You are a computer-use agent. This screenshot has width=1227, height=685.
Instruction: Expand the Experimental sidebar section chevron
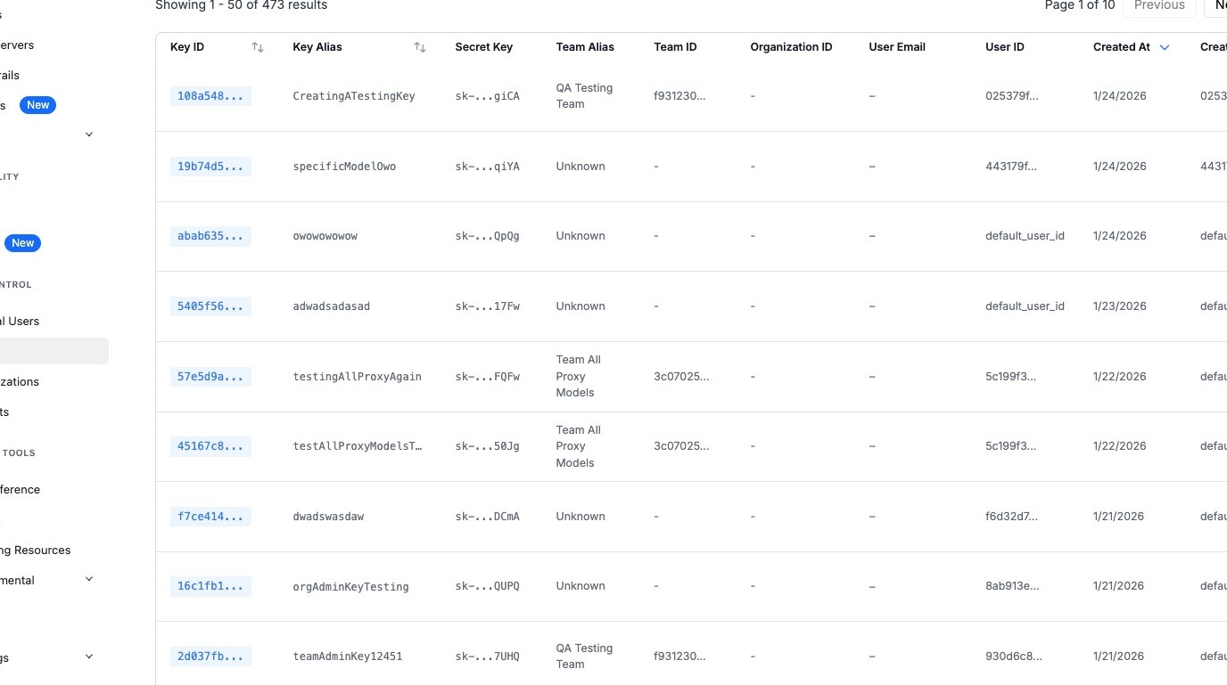pyautogui.click(x=88, y=580)
